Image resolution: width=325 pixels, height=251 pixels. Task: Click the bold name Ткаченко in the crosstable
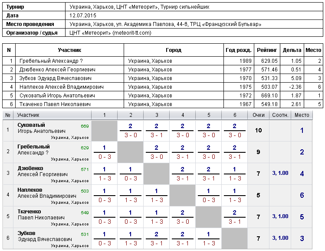30,212
